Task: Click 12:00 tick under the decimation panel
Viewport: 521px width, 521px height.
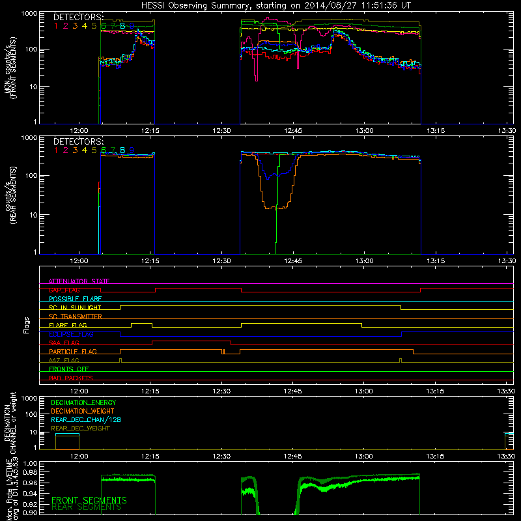Action: (x=79, y=457)
